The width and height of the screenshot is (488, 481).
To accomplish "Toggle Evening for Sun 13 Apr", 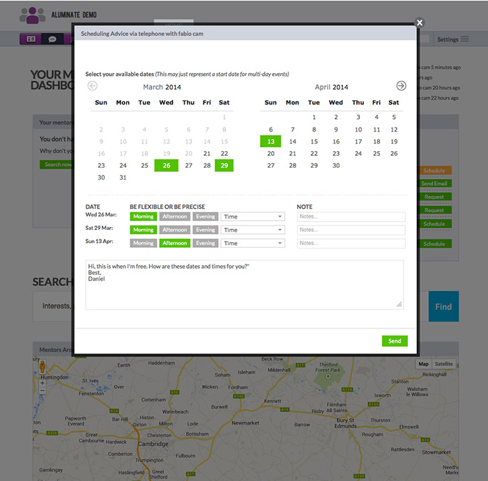I will pyautogui.click(x=205, y=243).
